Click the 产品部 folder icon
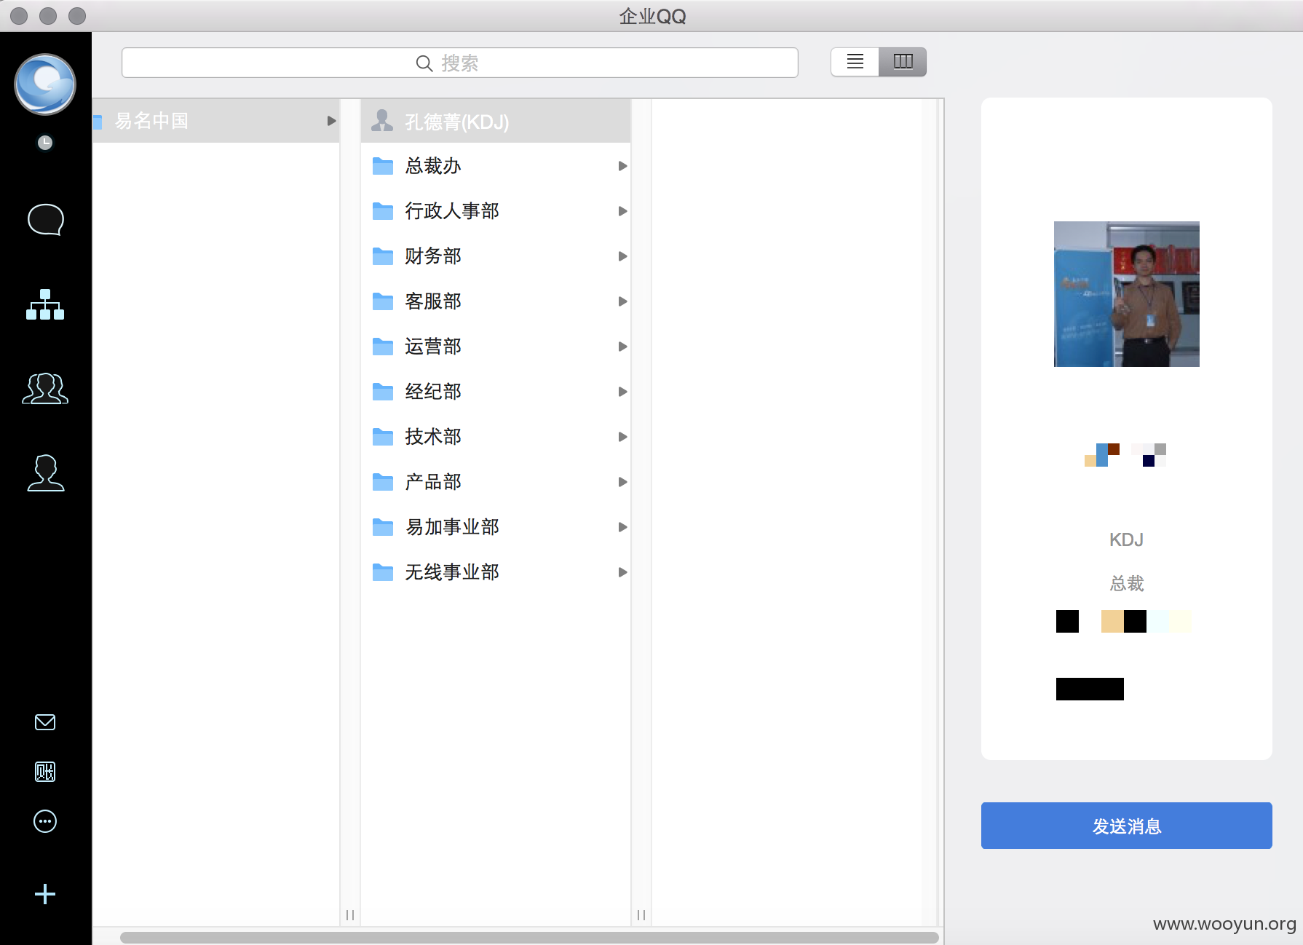The height and width of the screenshot is (945, 1303). 383,482
